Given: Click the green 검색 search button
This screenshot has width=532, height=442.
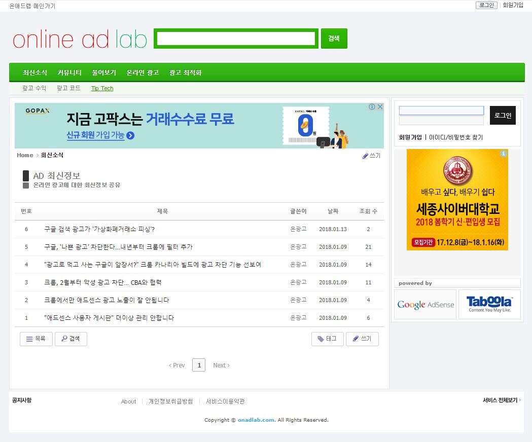Looking at the screenshot, I should pos(334,39).
